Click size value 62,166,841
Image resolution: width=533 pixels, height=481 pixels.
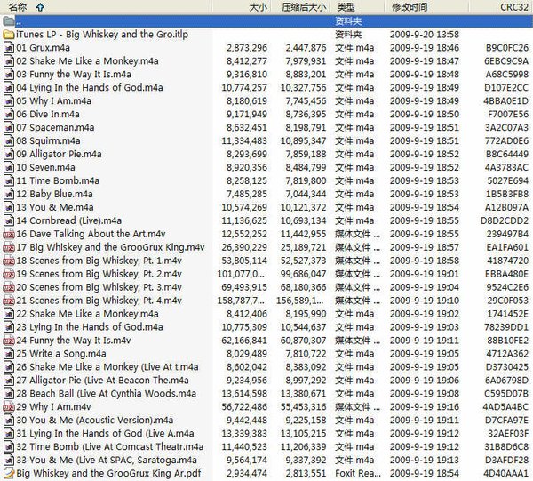tap(244, 341)
